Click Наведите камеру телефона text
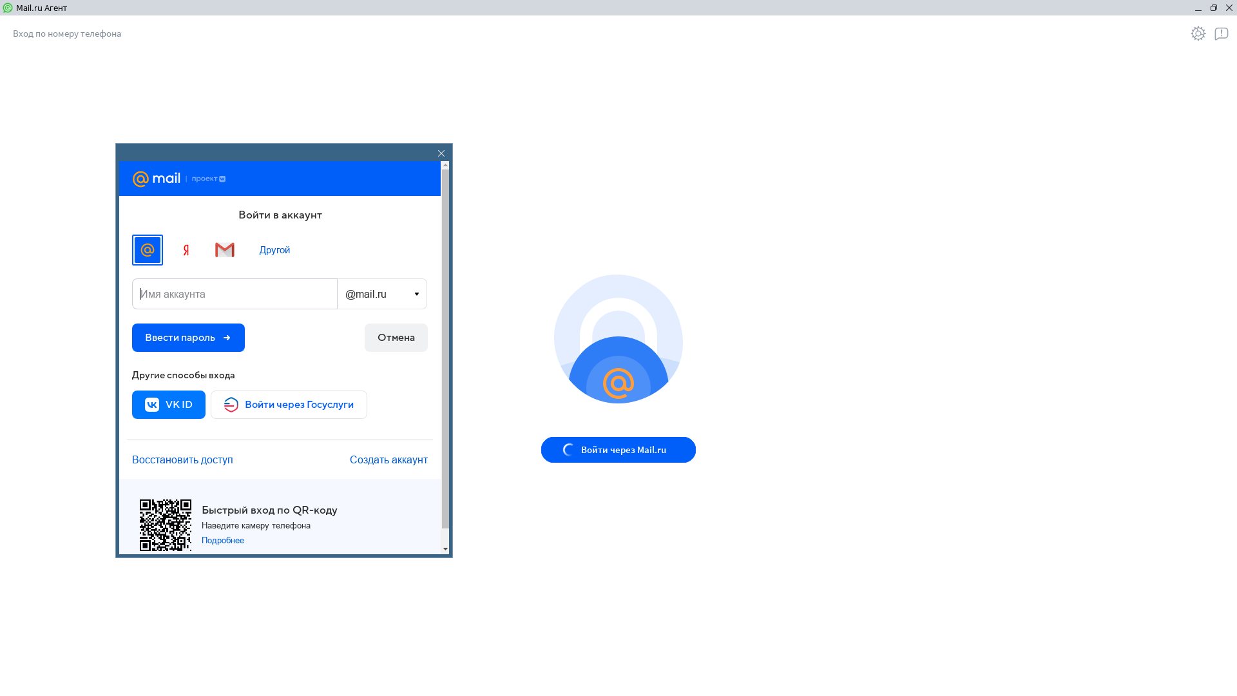 (x=256, y=525)
